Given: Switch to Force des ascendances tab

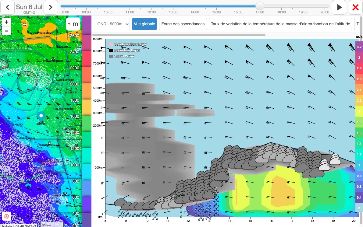Looking at the screenshot, I should [183, 24].
